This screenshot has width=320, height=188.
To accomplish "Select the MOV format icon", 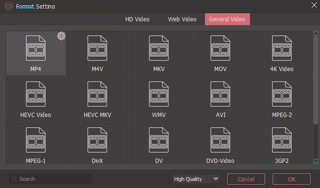I will pyautogui.click(x=220, y=48).
